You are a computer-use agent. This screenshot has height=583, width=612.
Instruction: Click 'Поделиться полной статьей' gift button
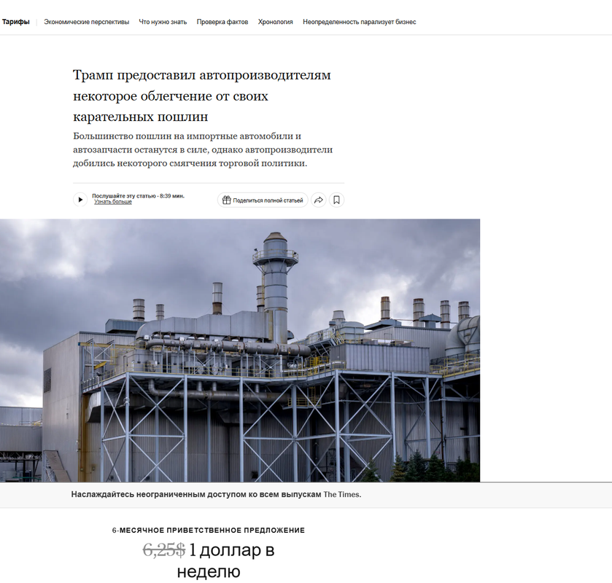point(263,200)
